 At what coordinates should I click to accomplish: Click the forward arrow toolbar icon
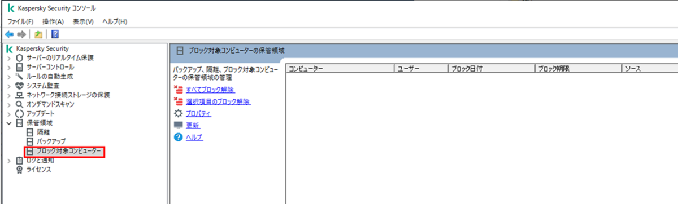21,34
